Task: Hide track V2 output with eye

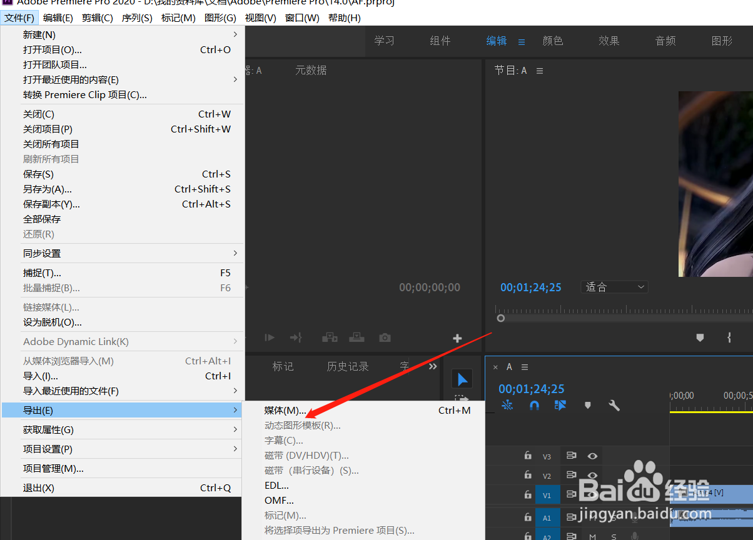Action: point(592,475)
